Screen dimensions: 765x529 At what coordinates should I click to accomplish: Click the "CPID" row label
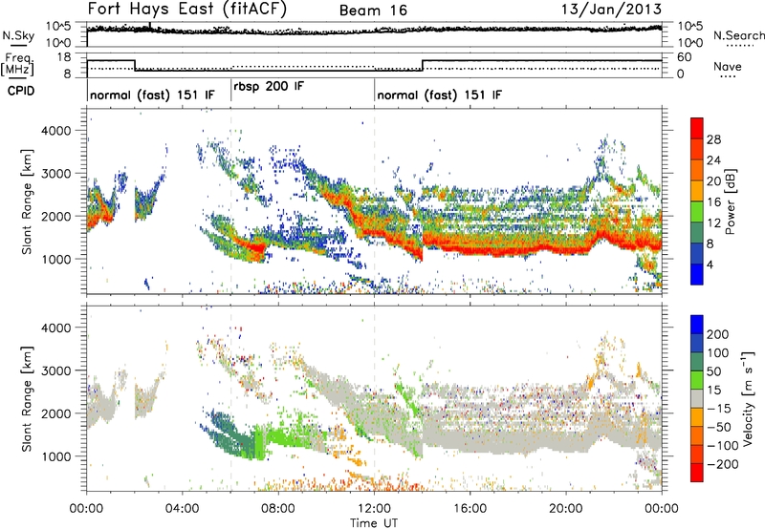click(x=21, y=91)
